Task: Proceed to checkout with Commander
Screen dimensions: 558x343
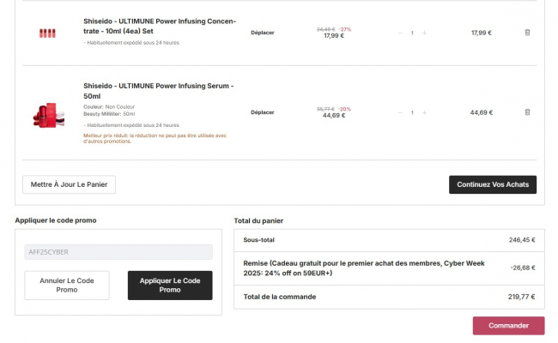Action: 508,326
